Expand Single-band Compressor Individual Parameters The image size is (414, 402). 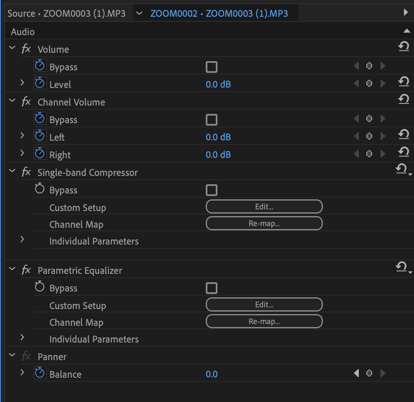pos(22,240)
